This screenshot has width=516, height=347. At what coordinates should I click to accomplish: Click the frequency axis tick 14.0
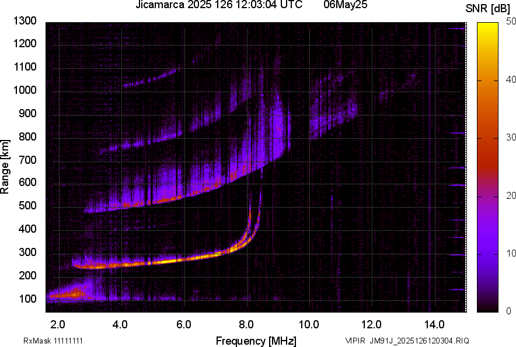click(x=434, y=325)
